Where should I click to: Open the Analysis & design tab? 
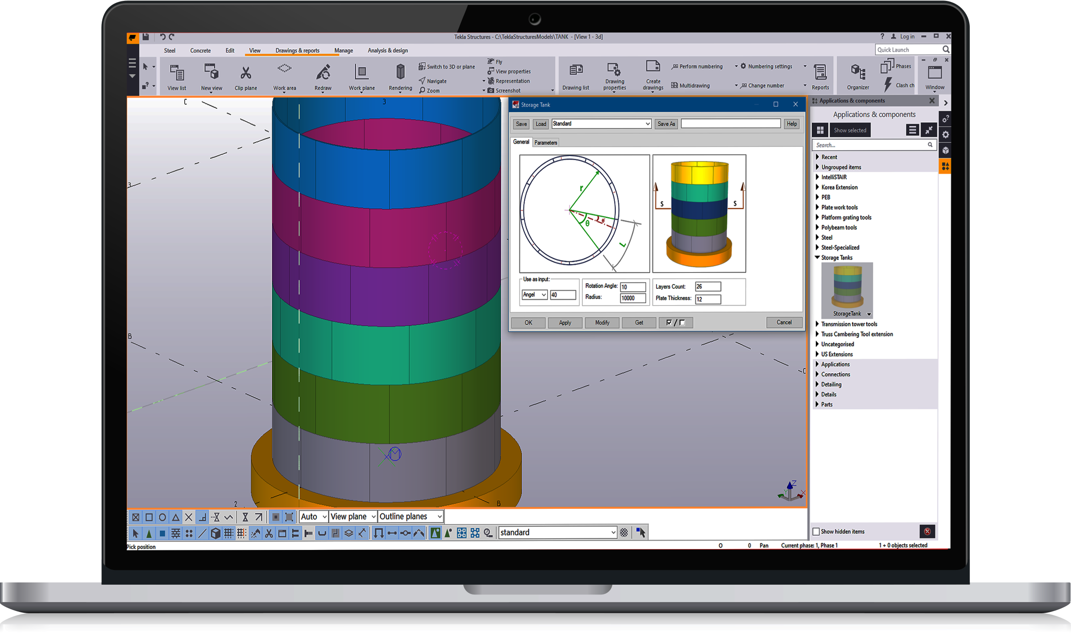[388, 50]
